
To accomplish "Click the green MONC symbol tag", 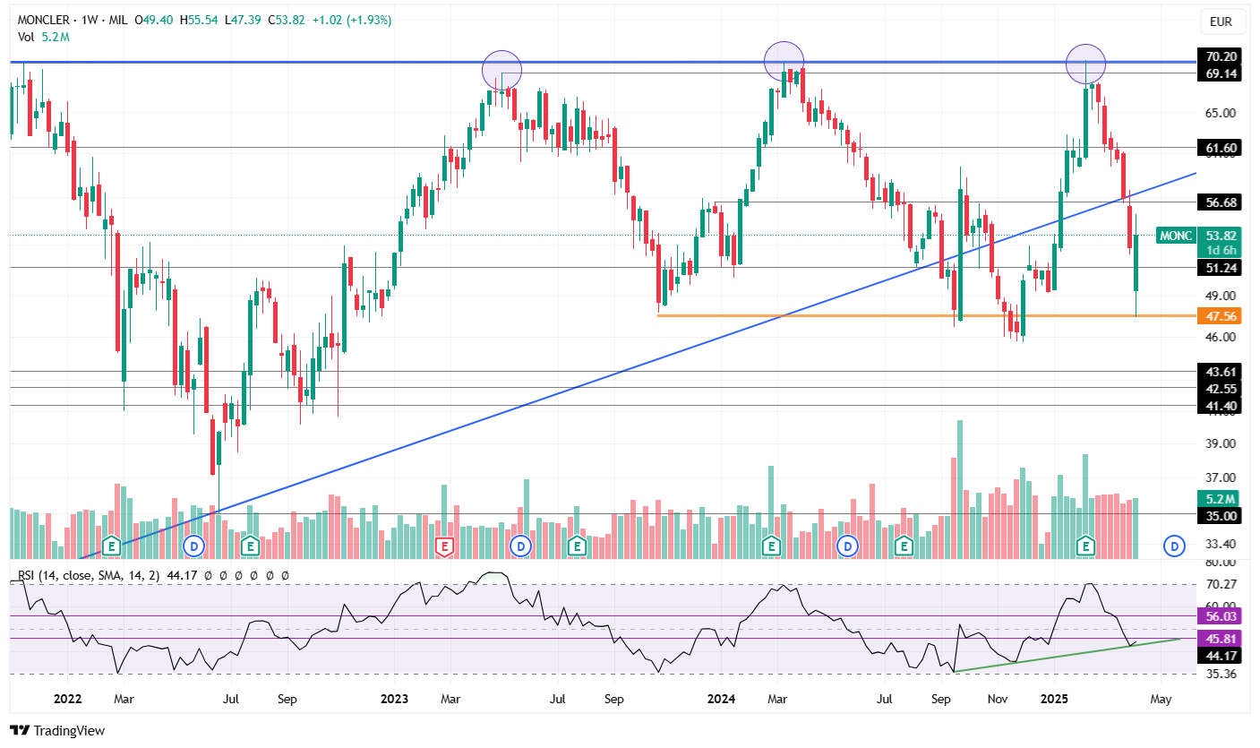I will coord(1176,236).
